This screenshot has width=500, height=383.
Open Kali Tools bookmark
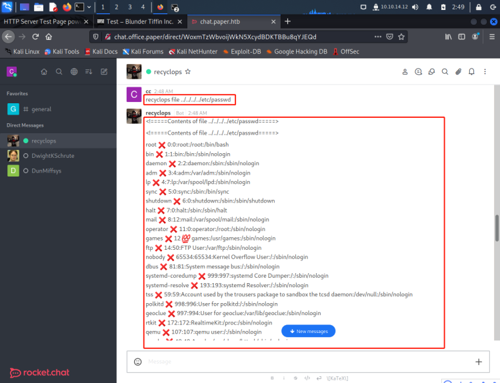(62, 51)
